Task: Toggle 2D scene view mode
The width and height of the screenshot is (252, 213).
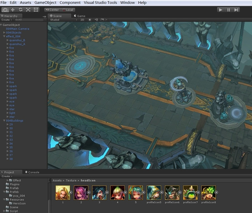Action: [x=82, y=20]
